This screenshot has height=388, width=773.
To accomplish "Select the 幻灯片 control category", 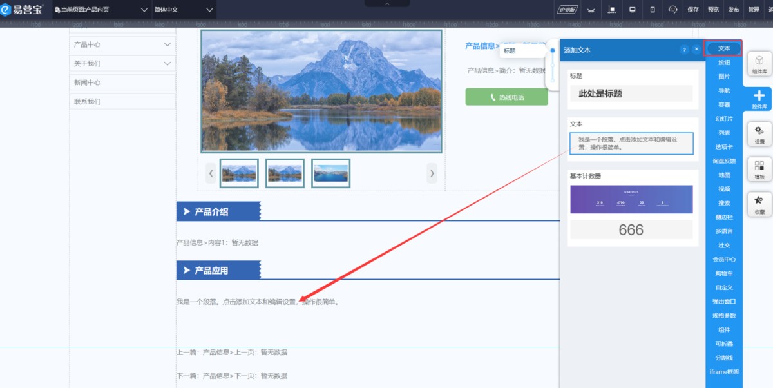I will [724, 119].
